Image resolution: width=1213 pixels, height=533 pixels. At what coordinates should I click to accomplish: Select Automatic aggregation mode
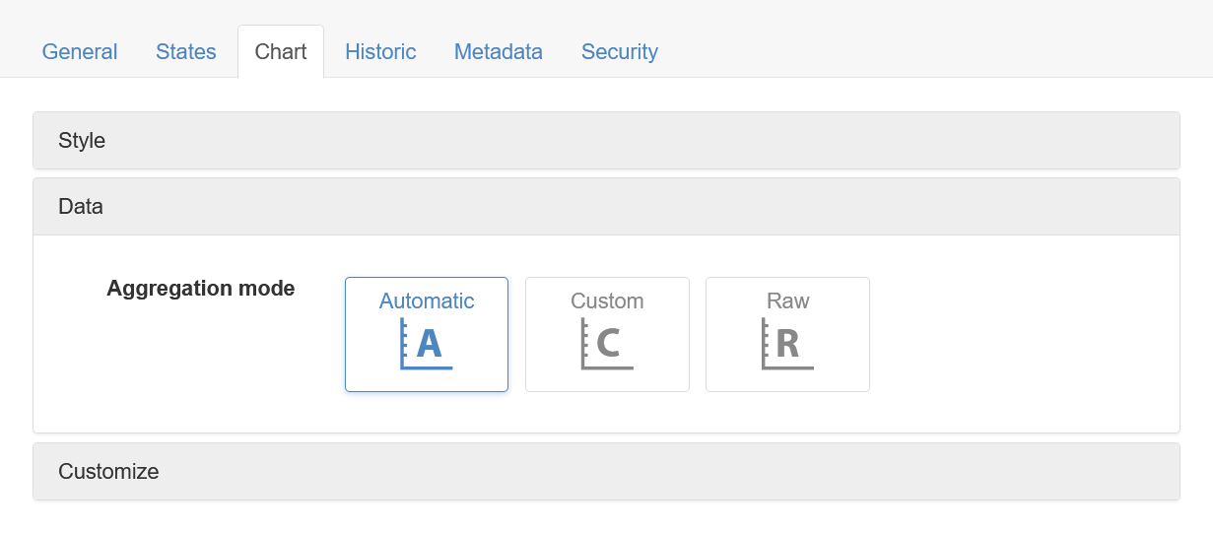427,334
